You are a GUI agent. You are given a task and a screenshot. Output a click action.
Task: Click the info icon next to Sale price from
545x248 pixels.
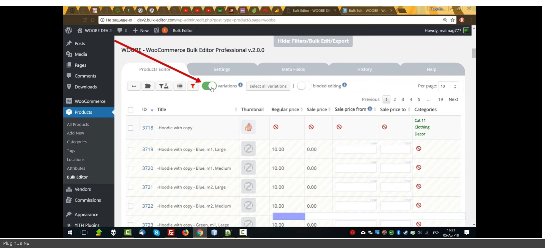point(370,109)
